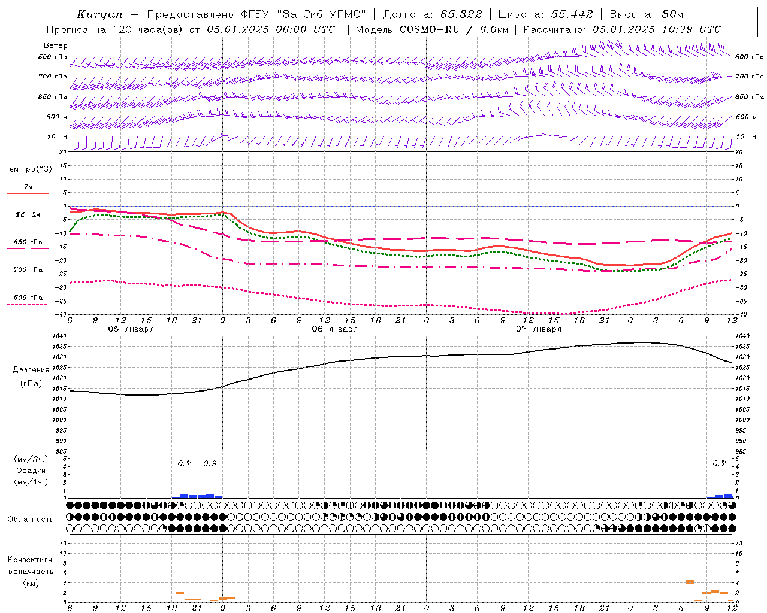Click the (гПа) unit under Давление
The image size is (767, 613).
31,383
